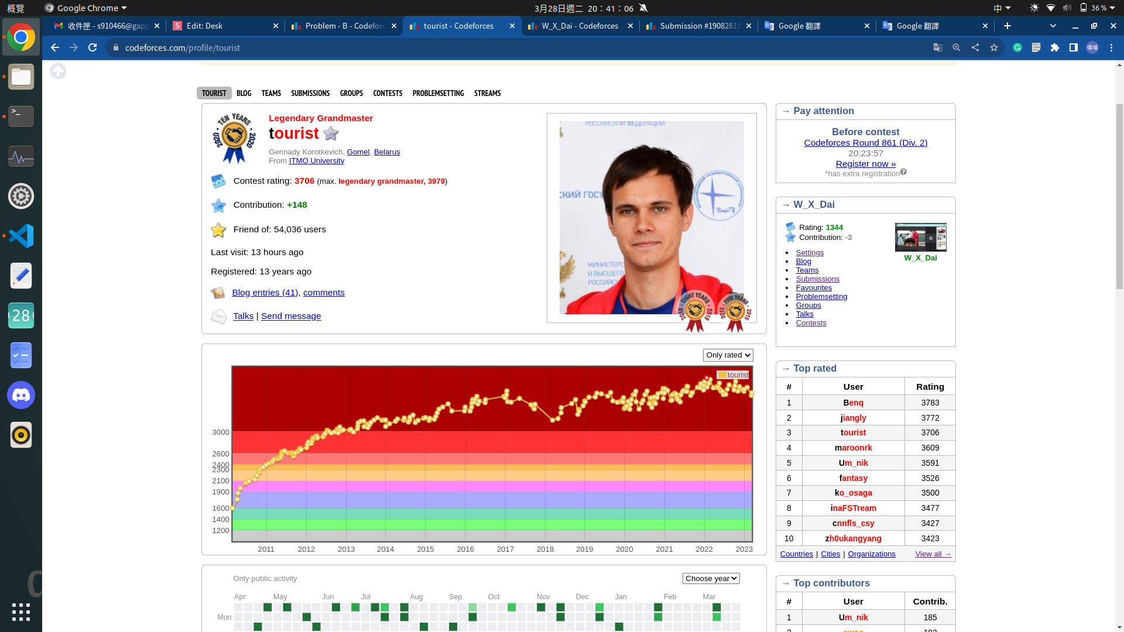This screenshot has width=1124, height=632.
Task: Click the tourist profile photo
Action: pos(651,218)
